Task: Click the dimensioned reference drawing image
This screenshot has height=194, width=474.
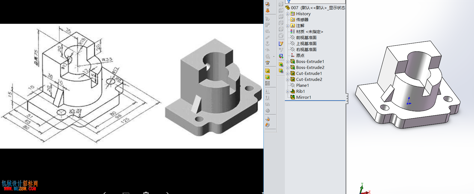Action: coord(81,84)
